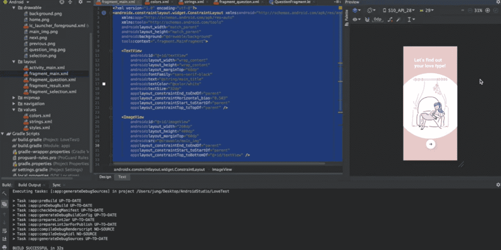This screenshot has width=501, height=250.
Task: Click the zoom to fit icon in Preview
Action: [x=495, y=11]
